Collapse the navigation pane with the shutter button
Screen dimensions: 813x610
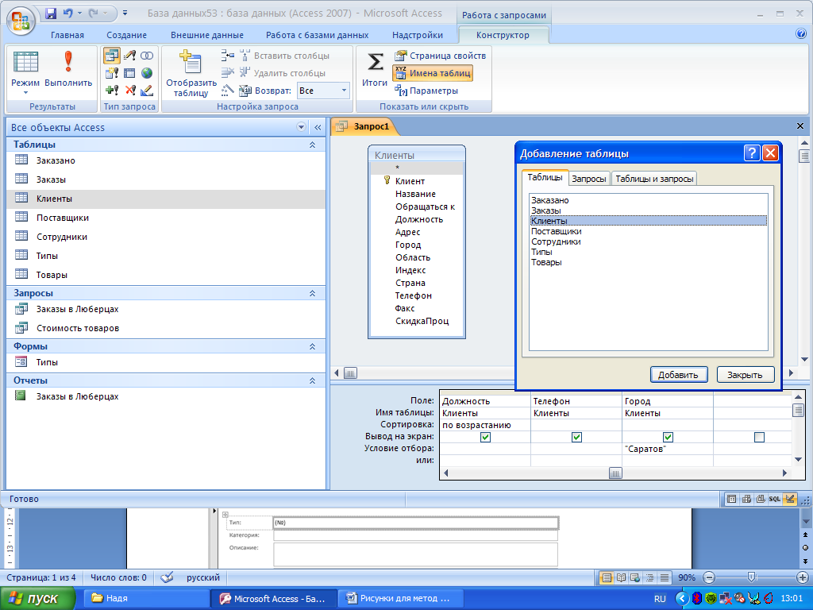[x=318, y=127]
